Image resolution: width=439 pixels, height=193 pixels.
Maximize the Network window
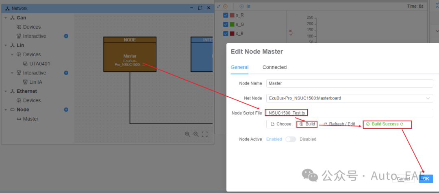pyautogui.click(x=200, y=8)
